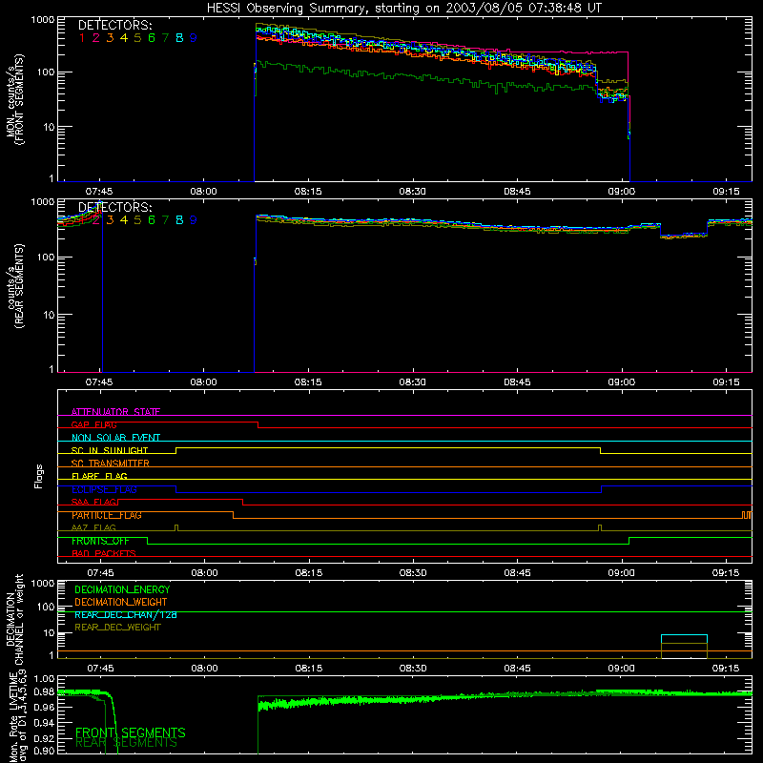Image resolution: width=763 pixels, height=763 pixels.
Task: Click the FLARE_FLAG label
Action: coord(99,476)
